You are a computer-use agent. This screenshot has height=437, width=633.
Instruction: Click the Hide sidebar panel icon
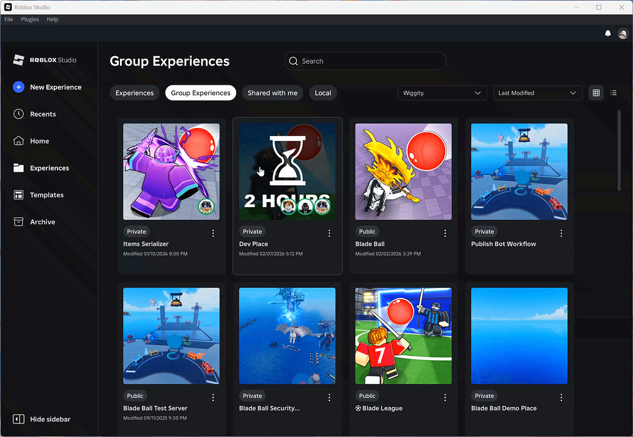[19, 419]
